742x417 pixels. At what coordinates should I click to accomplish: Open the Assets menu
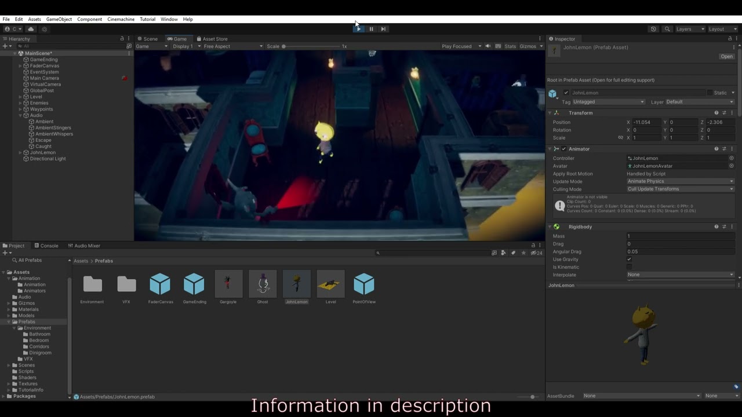34,19
